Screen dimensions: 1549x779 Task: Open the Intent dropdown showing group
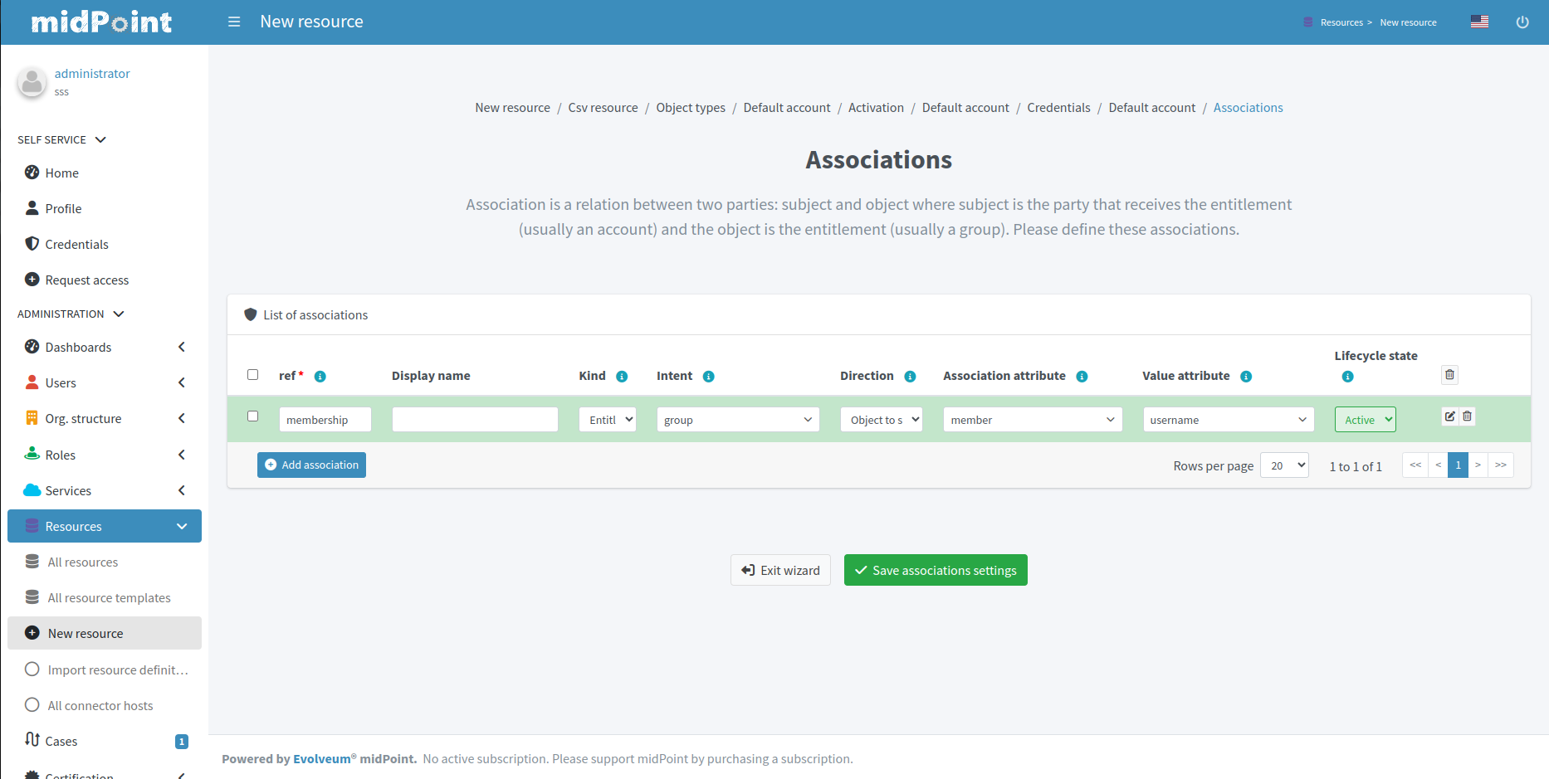737,420
